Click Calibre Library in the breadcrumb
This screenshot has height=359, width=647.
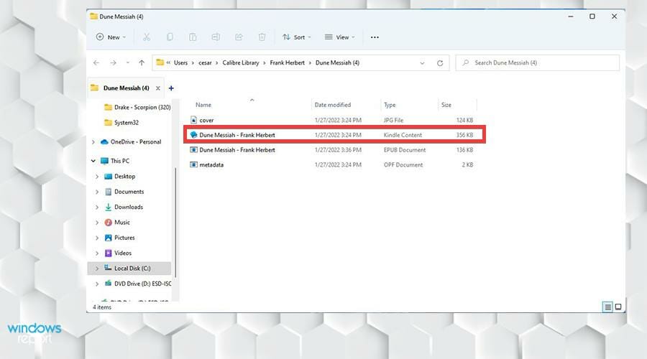[x=241, y=62]
